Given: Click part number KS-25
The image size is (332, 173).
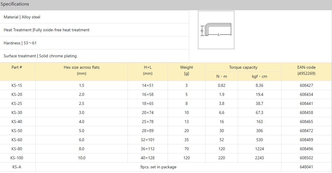Looking at the screenshot, I should [17, 103].
